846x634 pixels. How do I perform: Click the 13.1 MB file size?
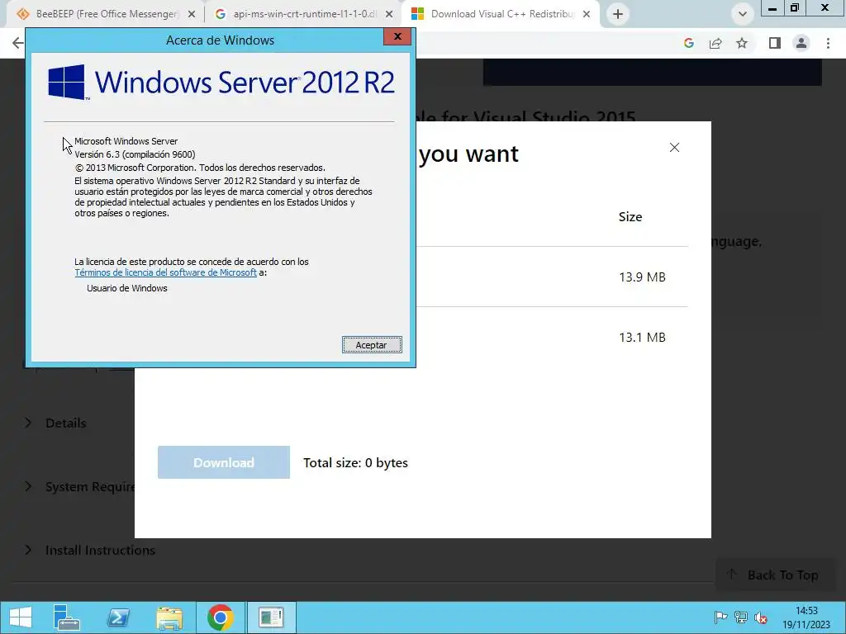[x=642, y=338]
